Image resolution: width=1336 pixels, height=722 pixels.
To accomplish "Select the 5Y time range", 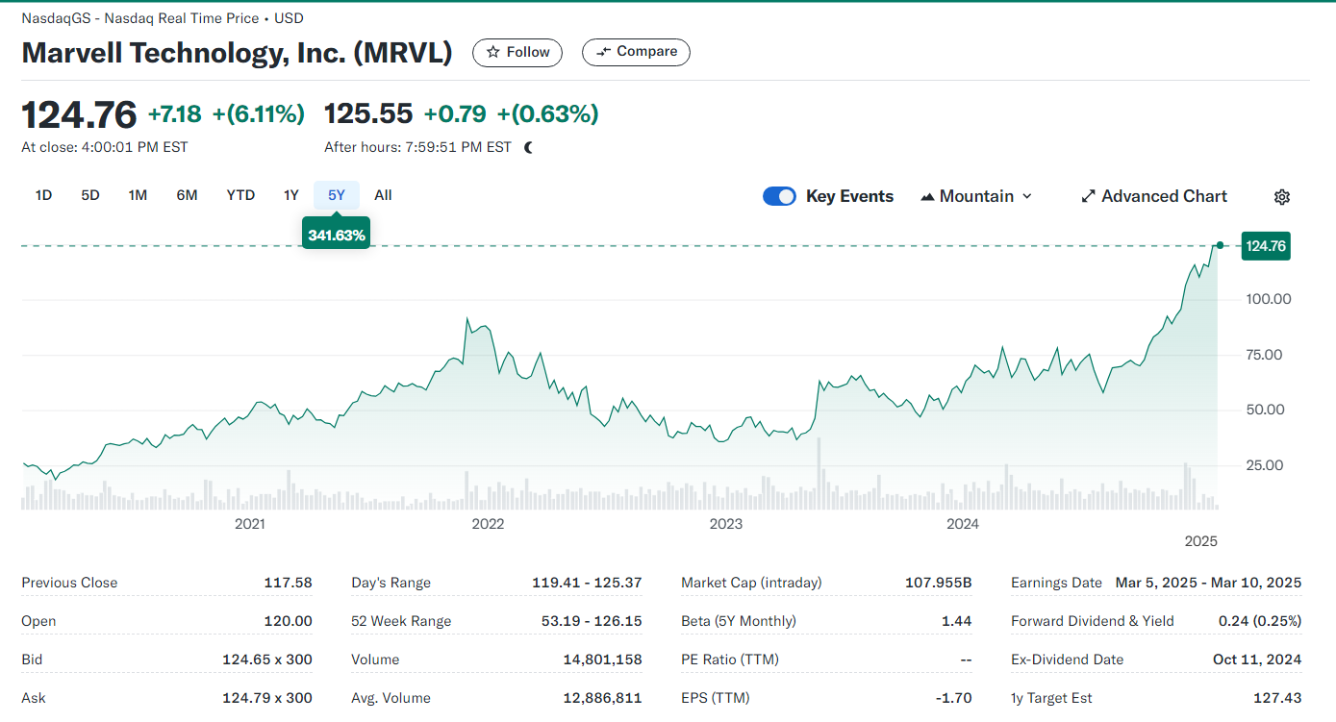I will click(x=337, y=195).
